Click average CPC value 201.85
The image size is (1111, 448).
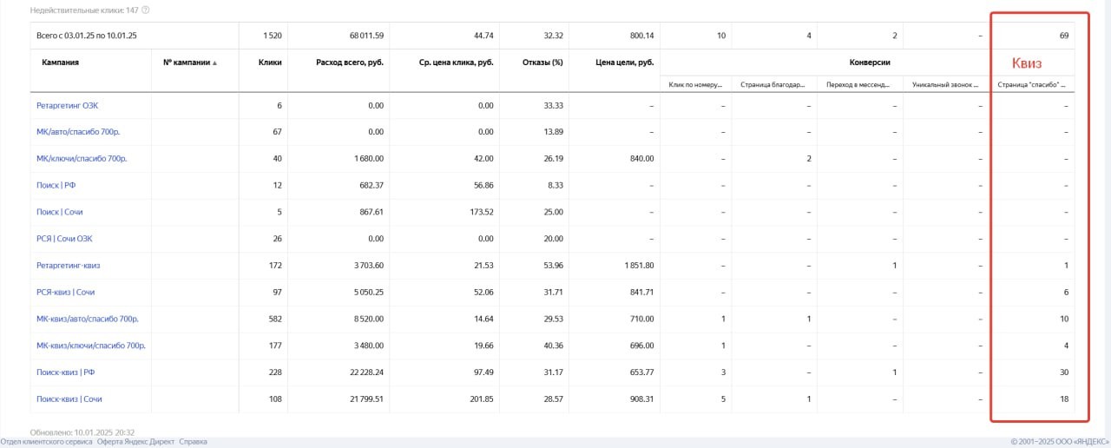click(482, 399)
